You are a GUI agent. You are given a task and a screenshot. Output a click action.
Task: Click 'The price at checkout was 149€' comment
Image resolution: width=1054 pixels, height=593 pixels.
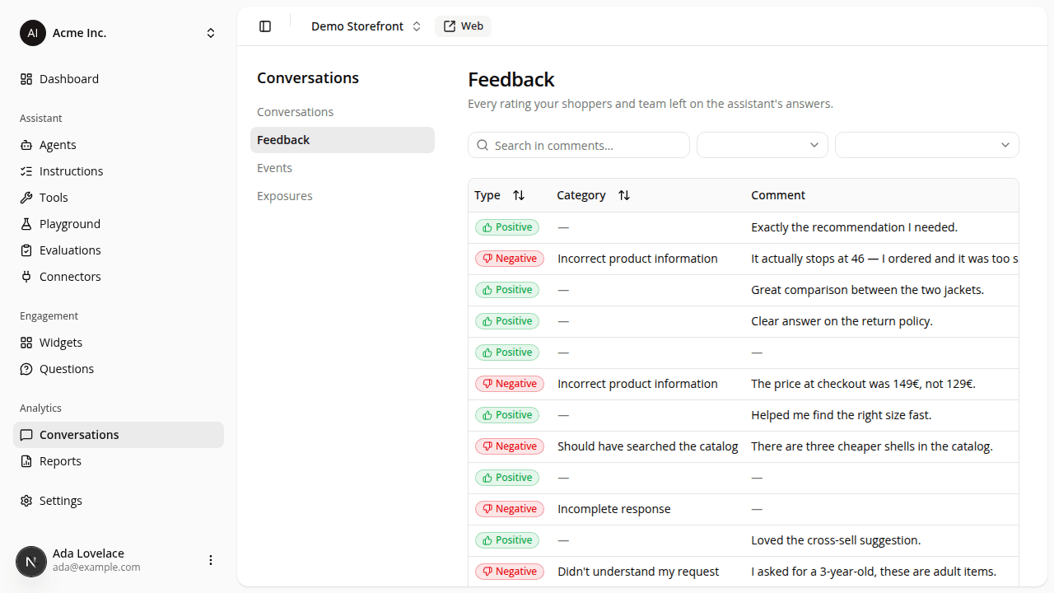click(863, 384)
